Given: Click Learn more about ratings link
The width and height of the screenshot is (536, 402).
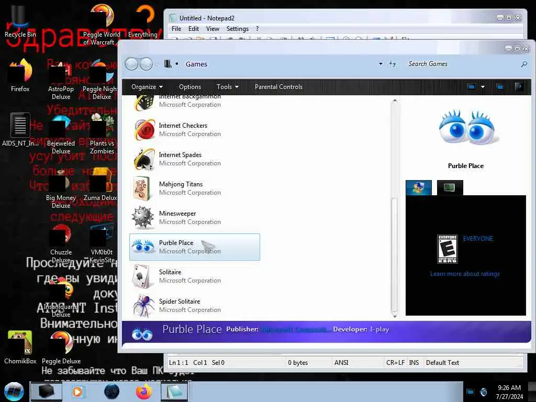Looking at the screenshot, I should [x=465, y=274].
